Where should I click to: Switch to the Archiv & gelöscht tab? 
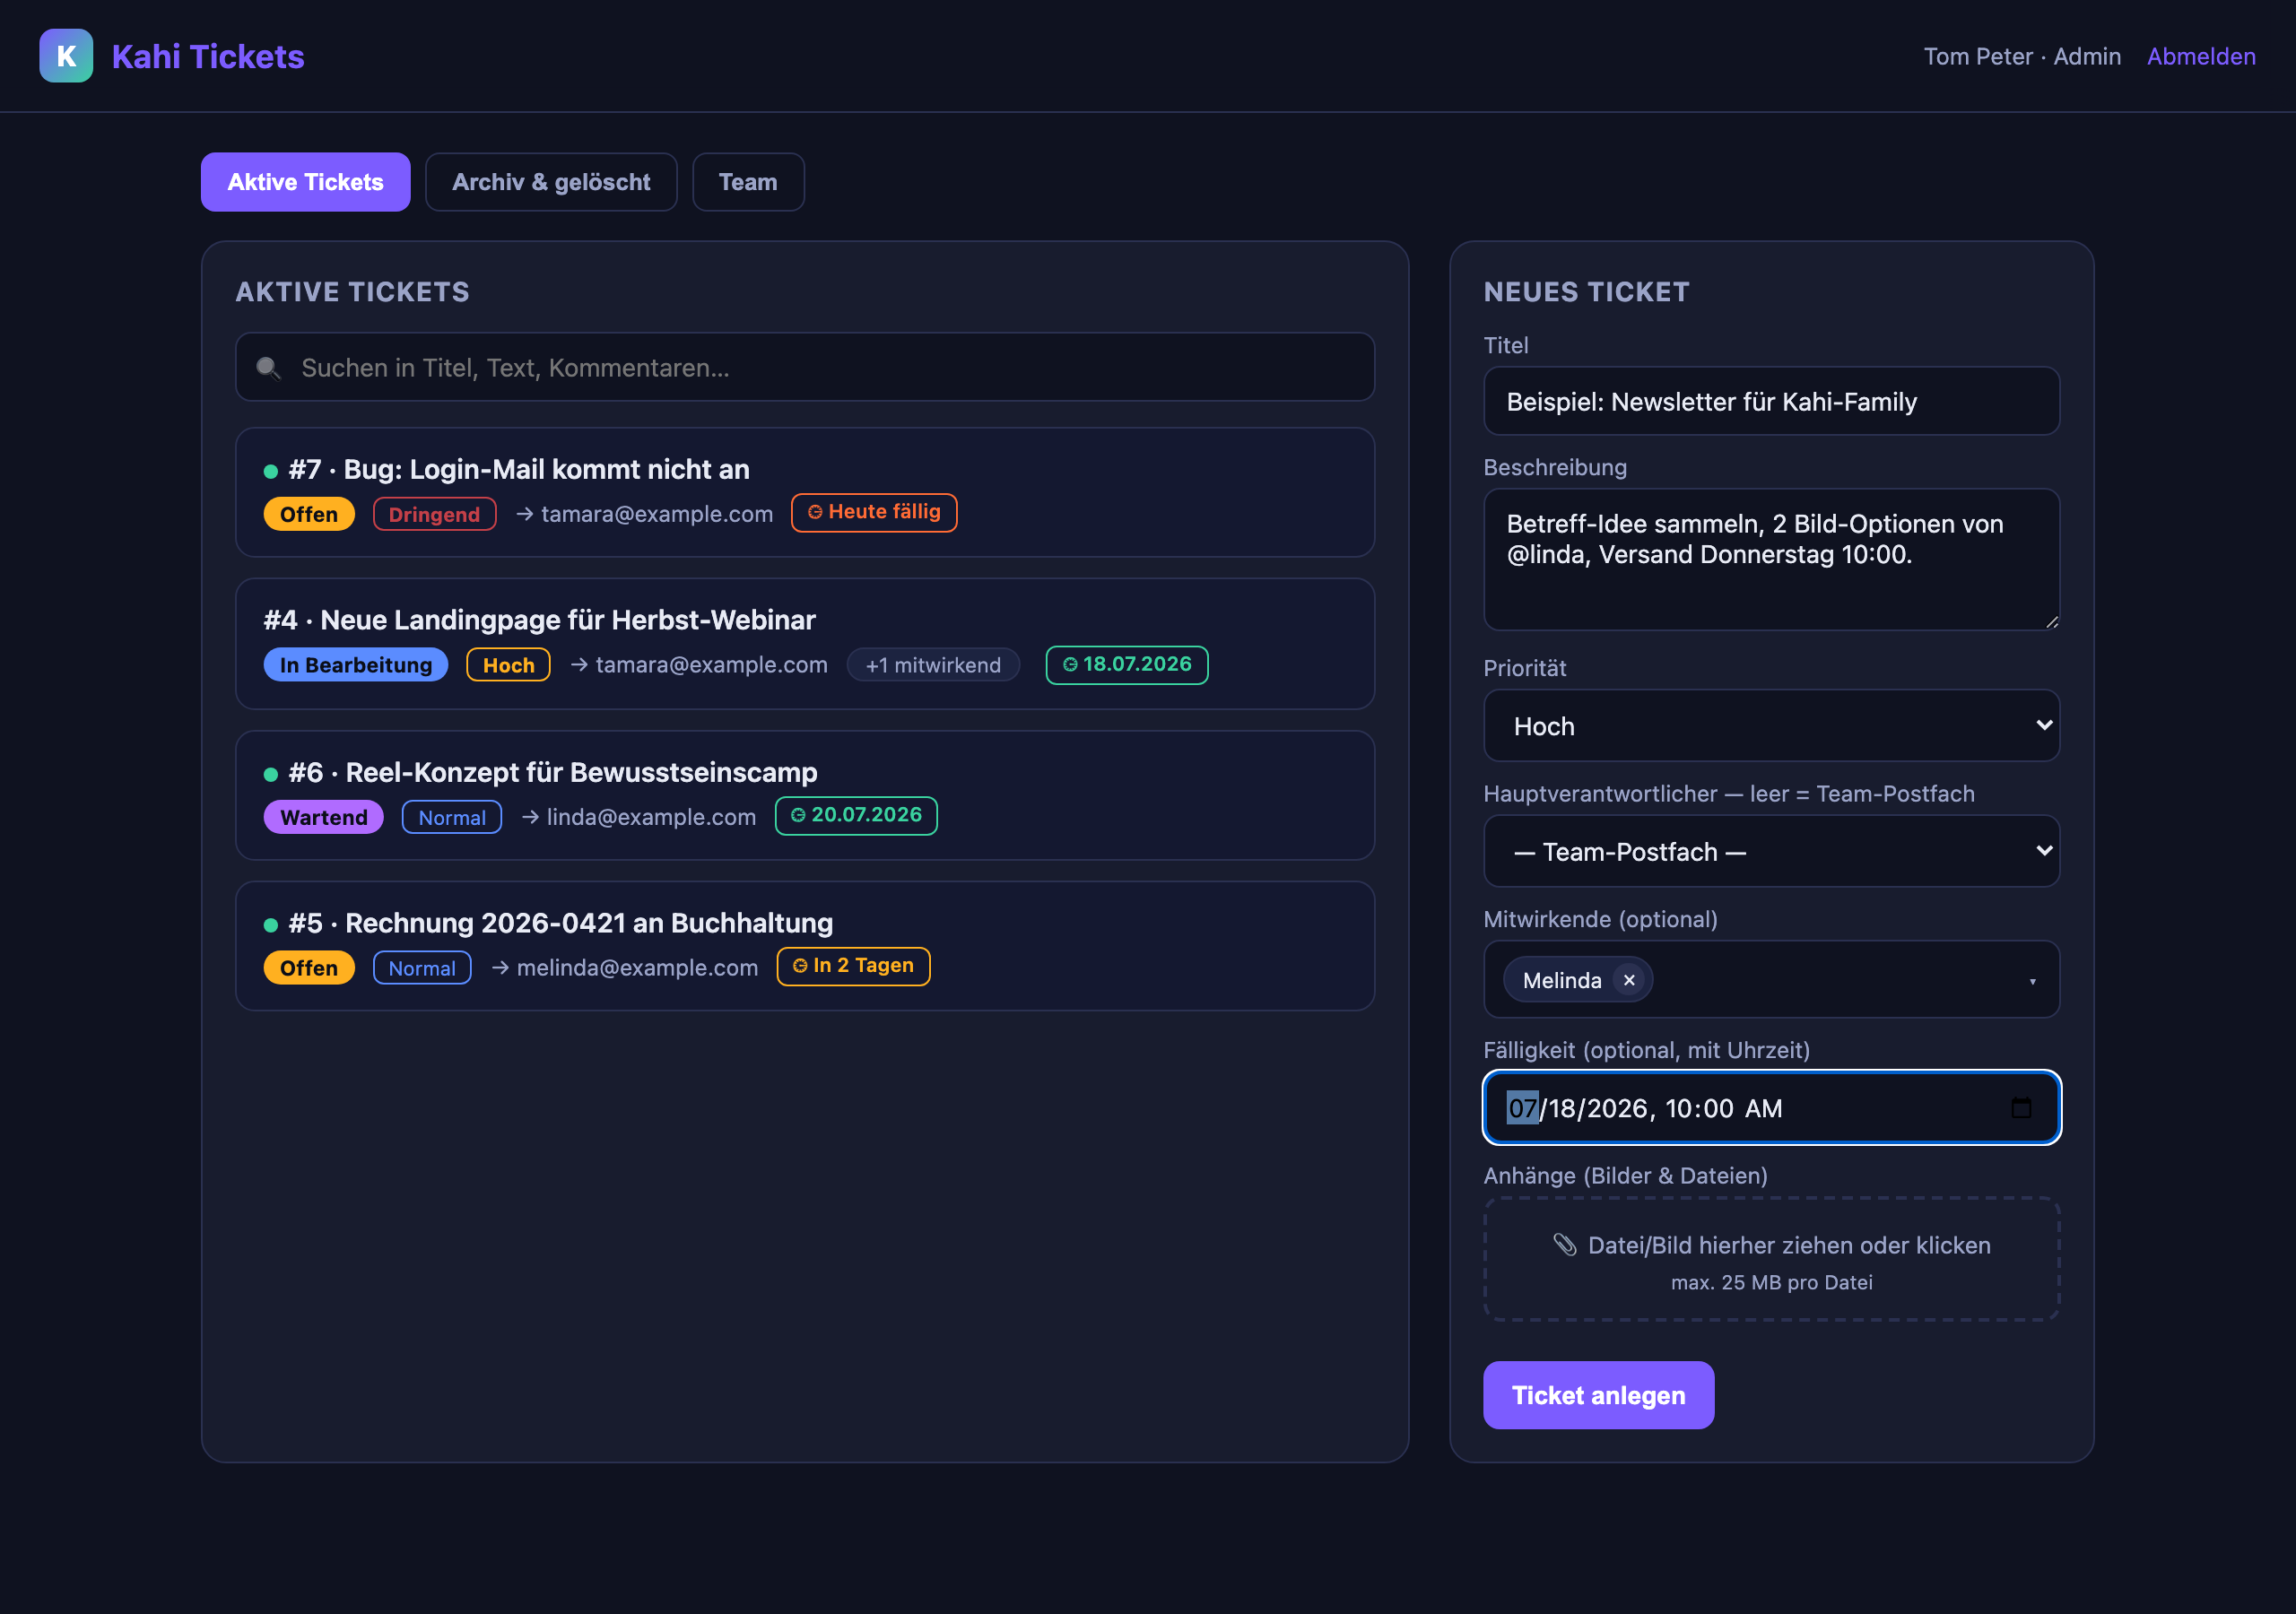point(551,182)
